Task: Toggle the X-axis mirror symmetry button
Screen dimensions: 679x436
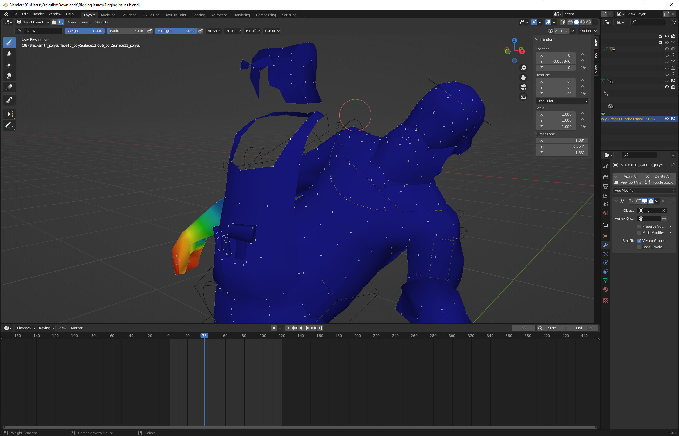Action: tap(556, 31)
